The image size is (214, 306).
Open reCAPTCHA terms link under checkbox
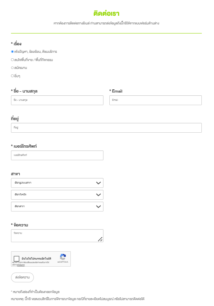21,265
